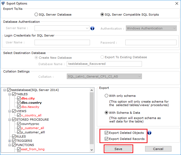Select With Schema & Data option
The height and width of the screenshot is (155, 181).
coord(107,112)
